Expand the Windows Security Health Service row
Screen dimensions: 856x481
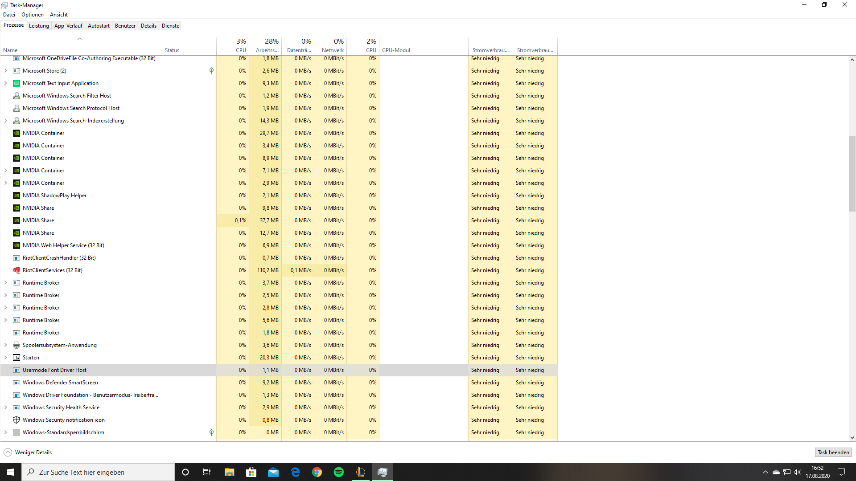coord(6,407)
